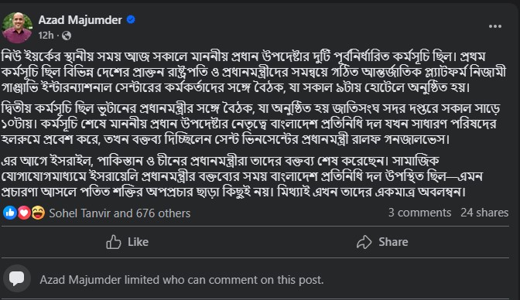
Task: View Sohel Tanvir and 676 others list
Action: pos(120,213)
